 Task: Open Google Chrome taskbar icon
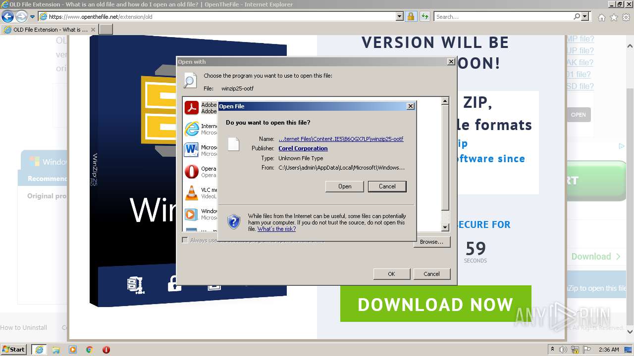tap(89, 350)
